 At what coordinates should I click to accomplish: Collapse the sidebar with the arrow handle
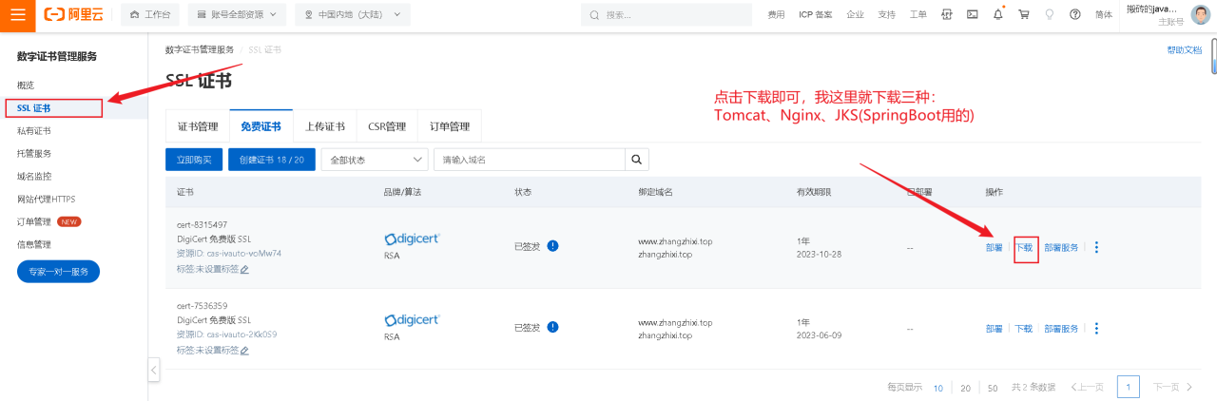(153, 369)
